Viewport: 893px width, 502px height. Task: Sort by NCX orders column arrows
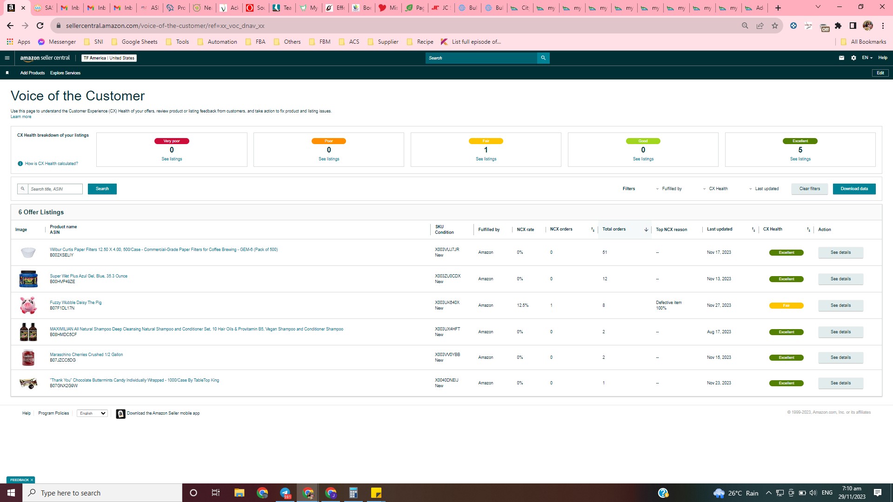click(593, 230)
